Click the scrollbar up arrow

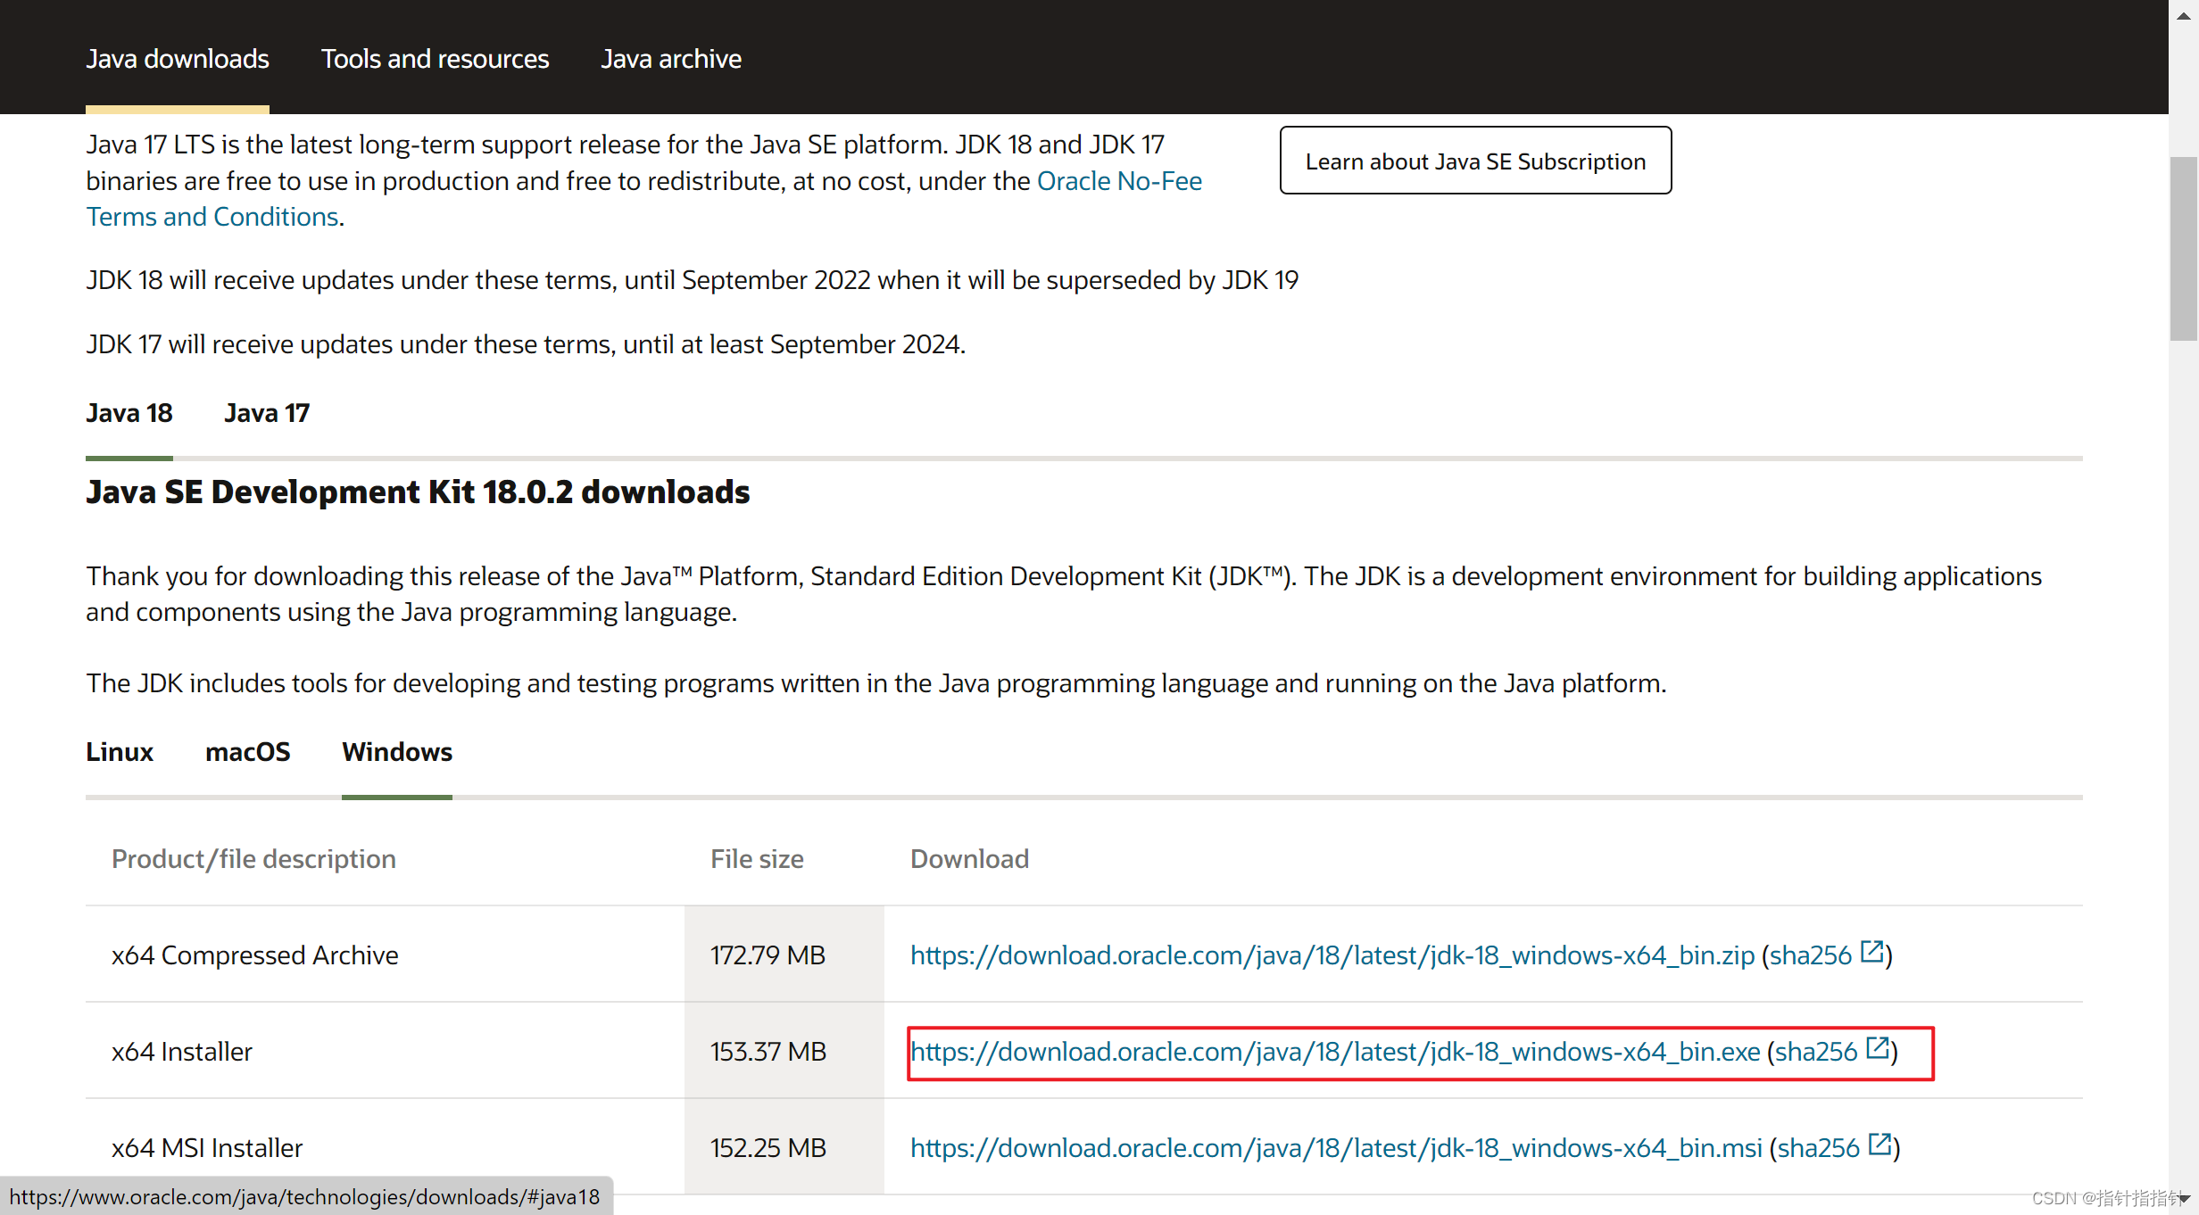click(2184, 15)
